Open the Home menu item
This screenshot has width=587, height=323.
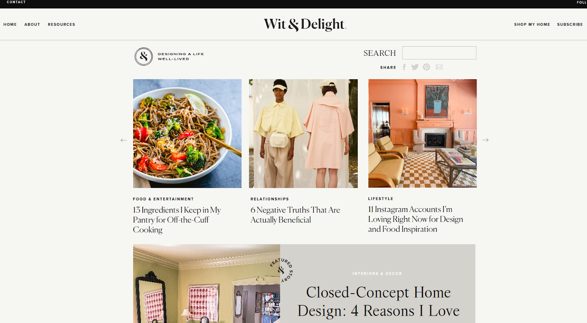10,25
